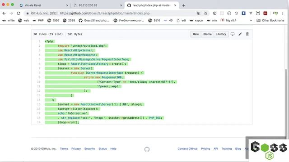Click the GitHub octocat logo in footer
This screenshot has height=162, width=289.
pos(147,149)
